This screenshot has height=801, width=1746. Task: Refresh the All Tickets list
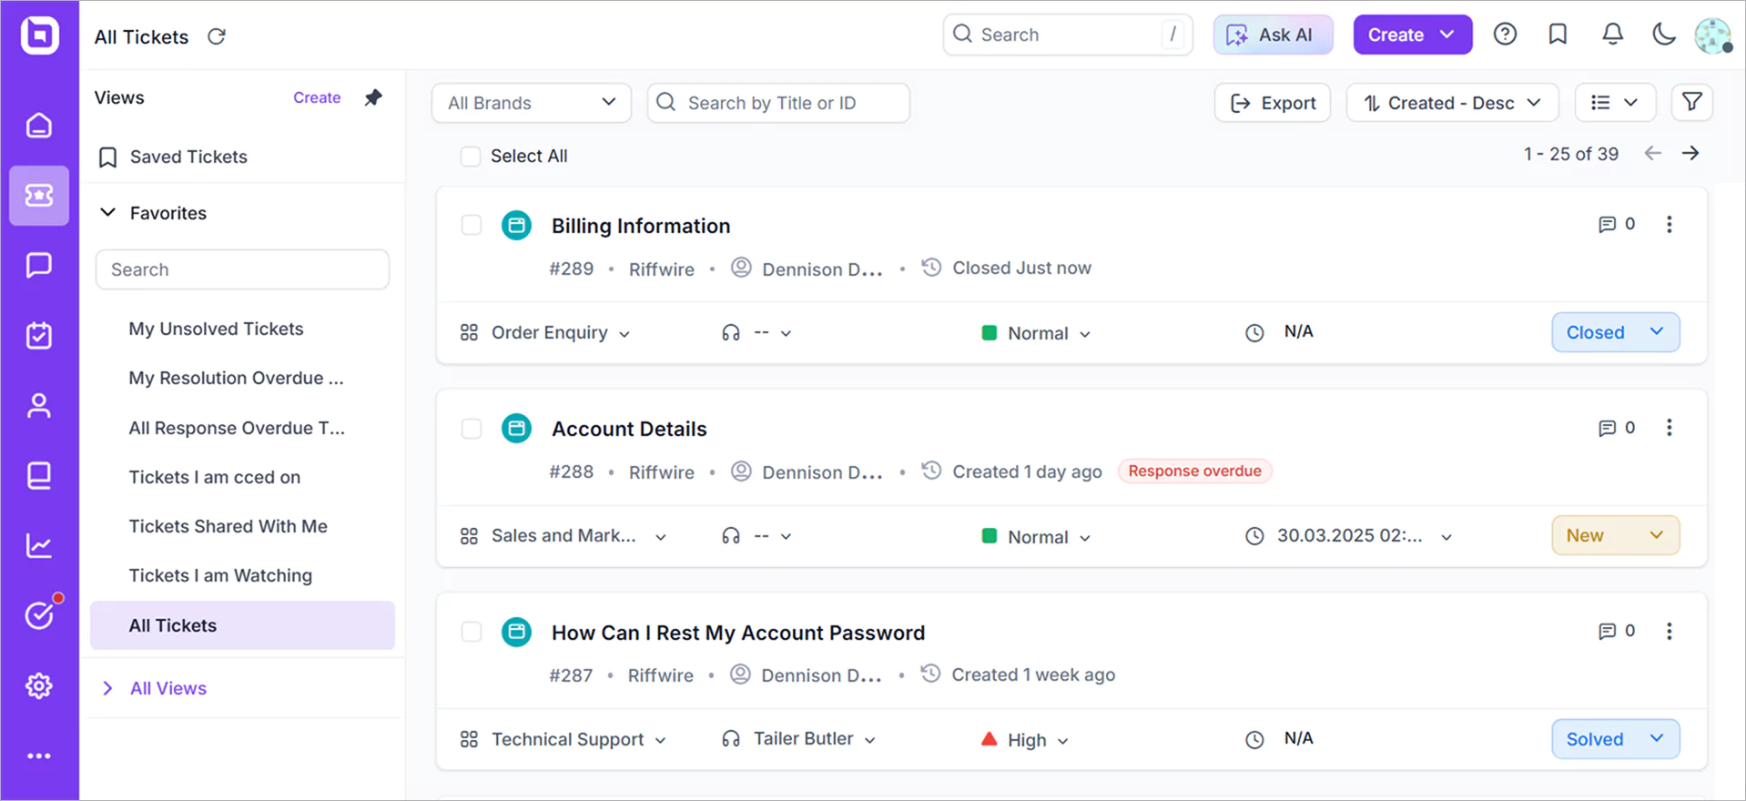(217, 36)
